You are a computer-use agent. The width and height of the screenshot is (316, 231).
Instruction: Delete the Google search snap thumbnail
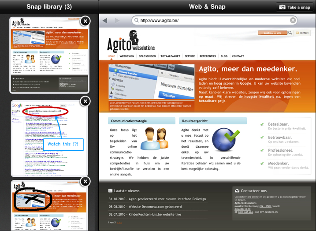(x=85, y=101)
